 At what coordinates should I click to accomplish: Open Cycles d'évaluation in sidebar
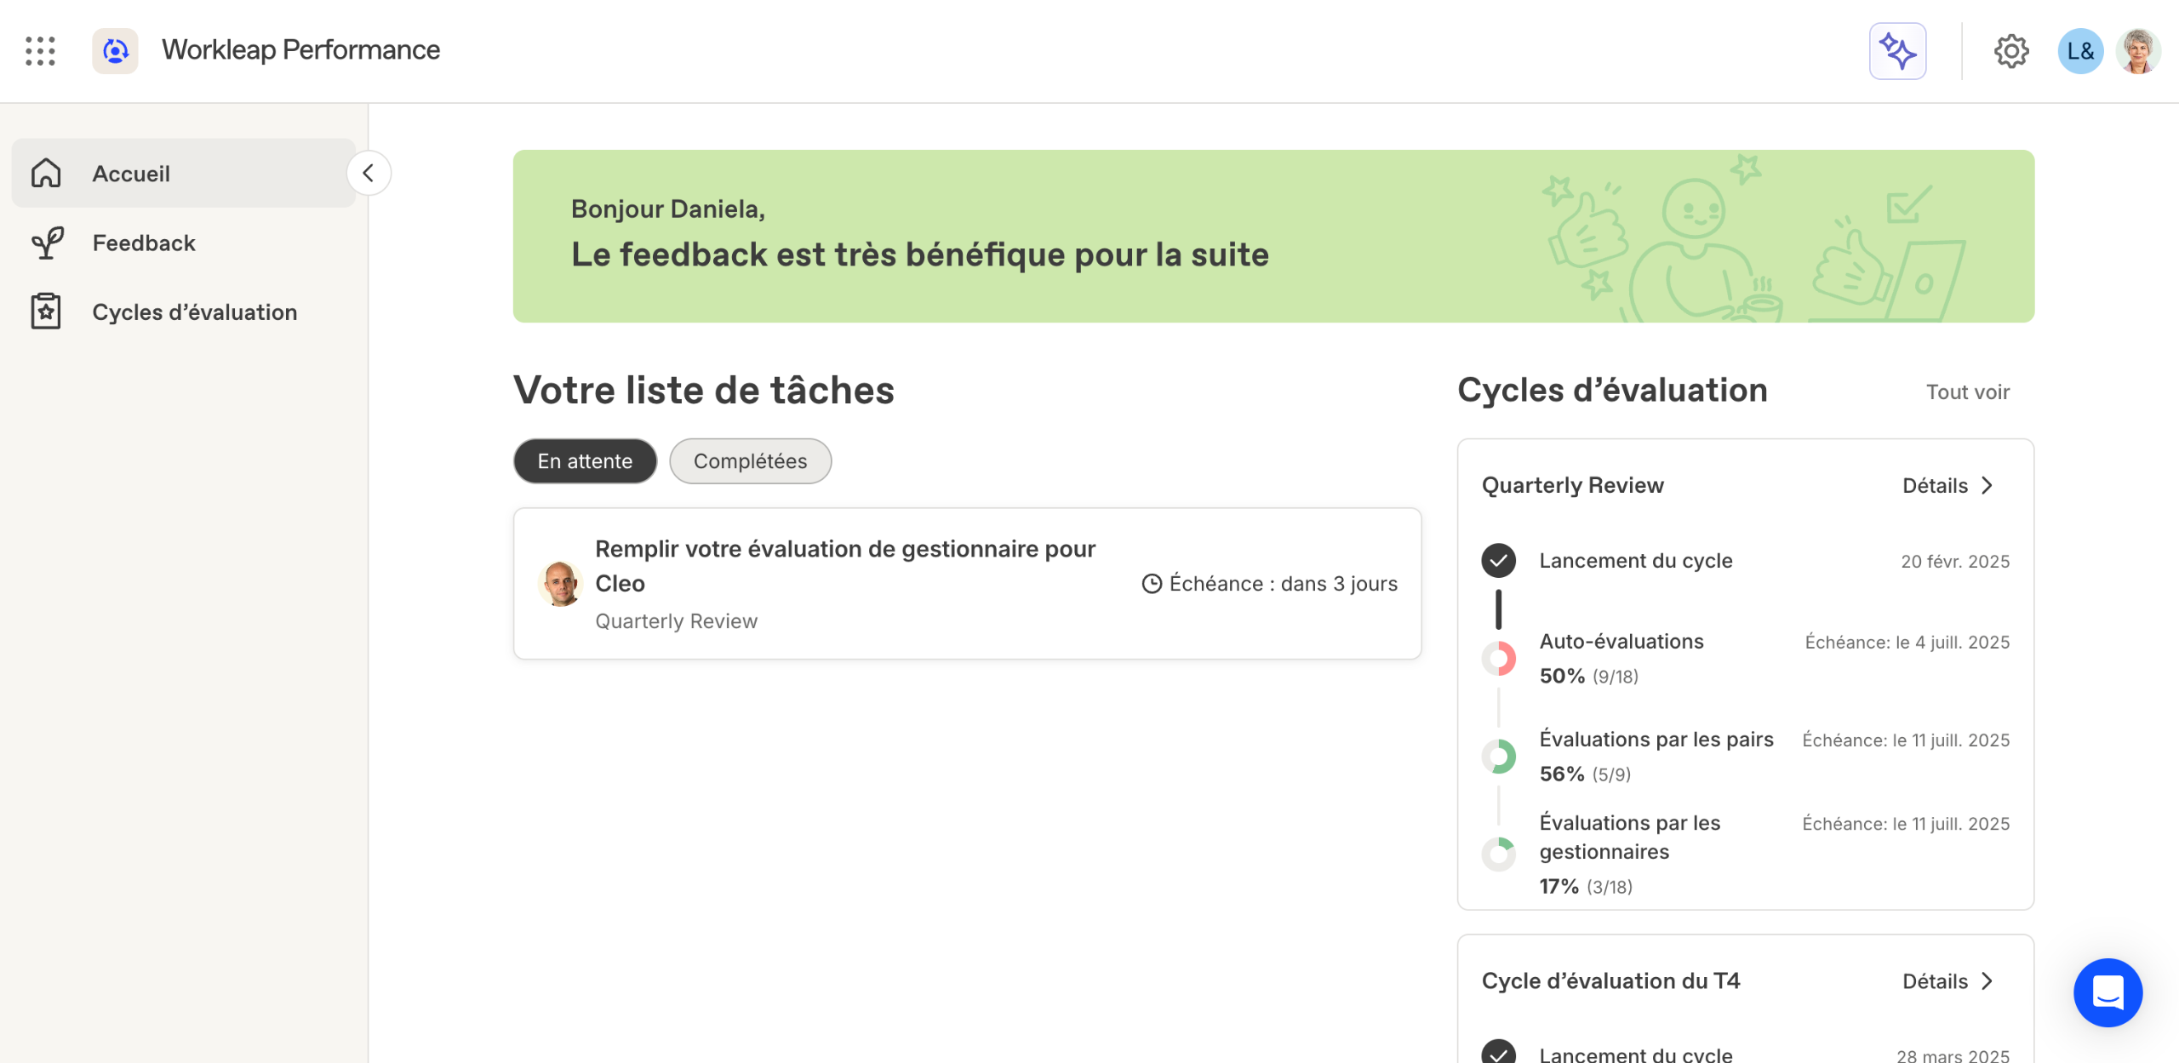coord(194,312)
